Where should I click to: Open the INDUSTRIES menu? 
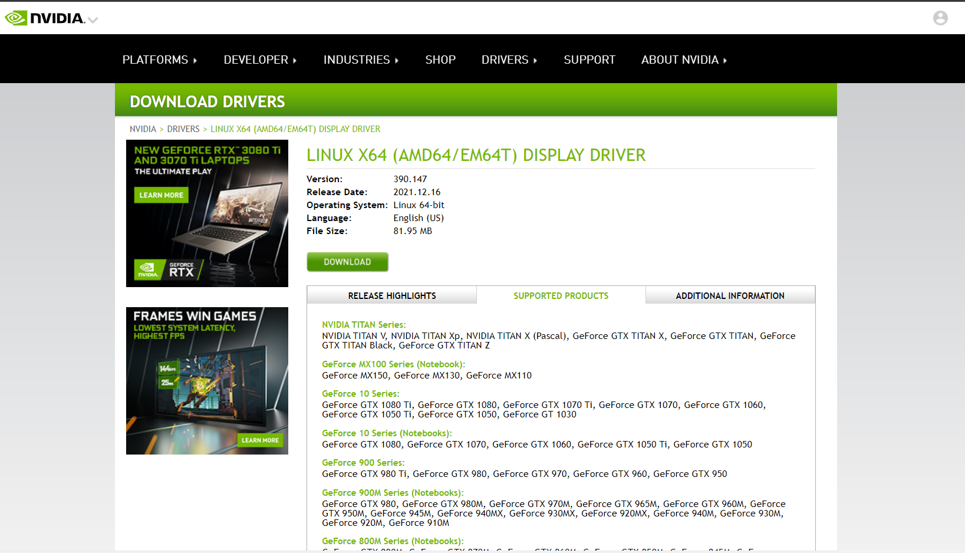click(x=361, y=60)
